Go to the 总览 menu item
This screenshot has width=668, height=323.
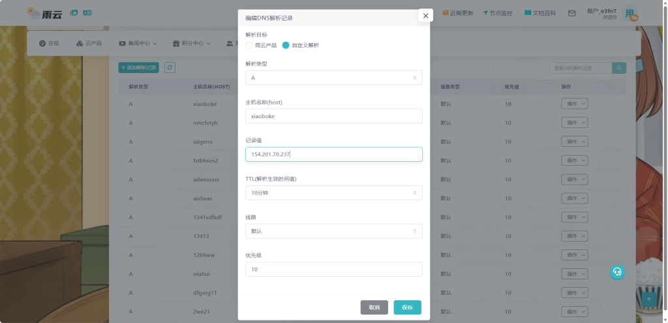coord(49,44)
